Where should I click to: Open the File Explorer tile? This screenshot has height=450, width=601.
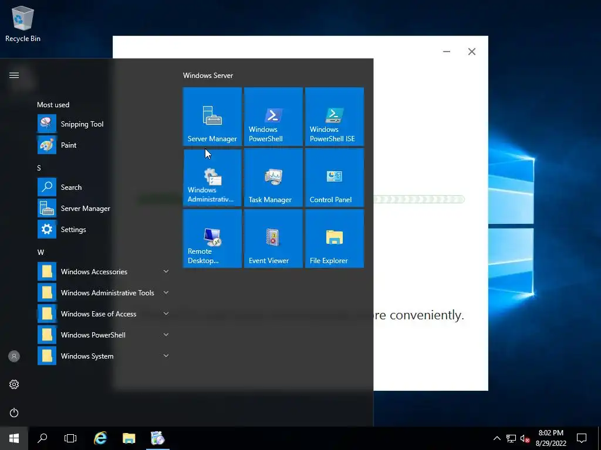click(334, 238)
